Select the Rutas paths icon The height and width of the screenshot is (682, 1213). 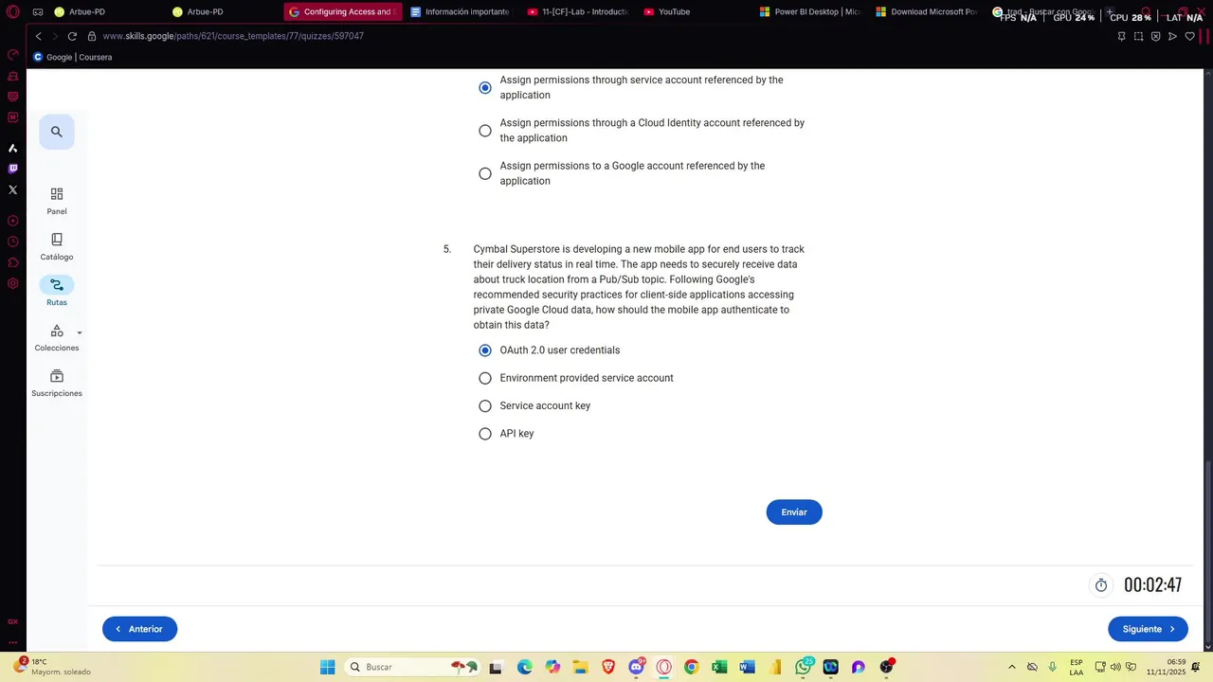57,285
